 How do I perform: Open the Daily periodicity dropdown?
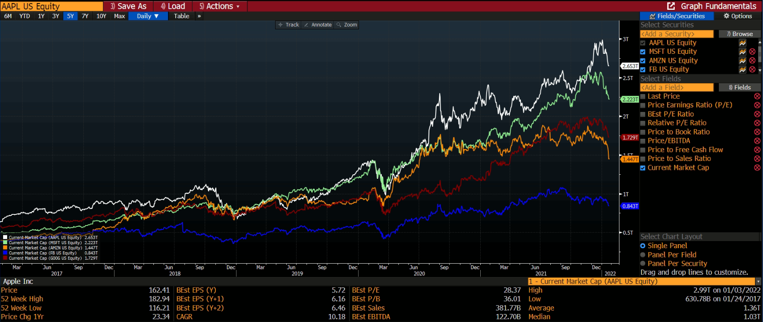(148, 16)
